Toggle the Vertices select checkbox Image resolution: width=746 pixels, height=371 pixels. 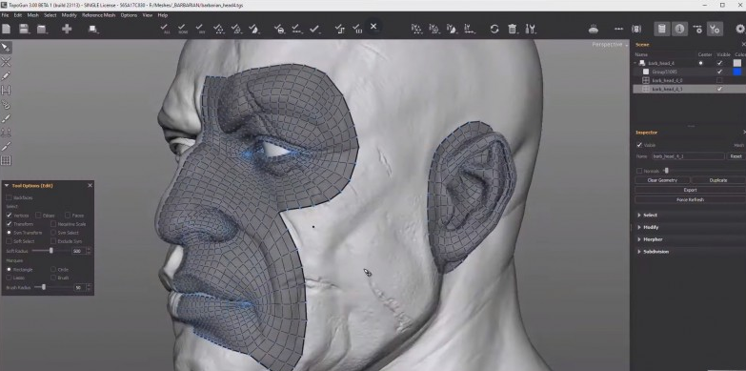(9, 216)
